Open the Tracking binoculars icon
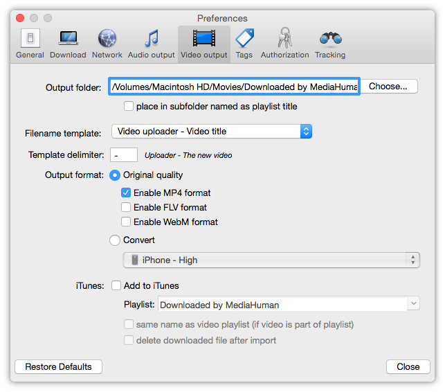The height and width of the screenshot is (392, 445). tap(330, 39)
